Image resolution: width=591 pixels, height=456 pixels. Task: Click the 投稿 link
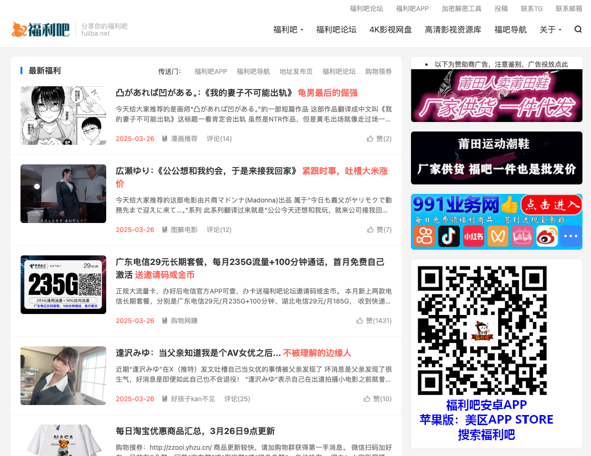point(501,9)
